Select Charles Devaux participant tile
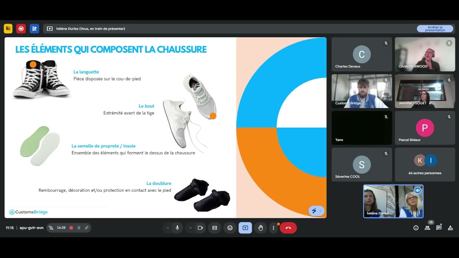The image size is (459, 258). pos(362,54)
